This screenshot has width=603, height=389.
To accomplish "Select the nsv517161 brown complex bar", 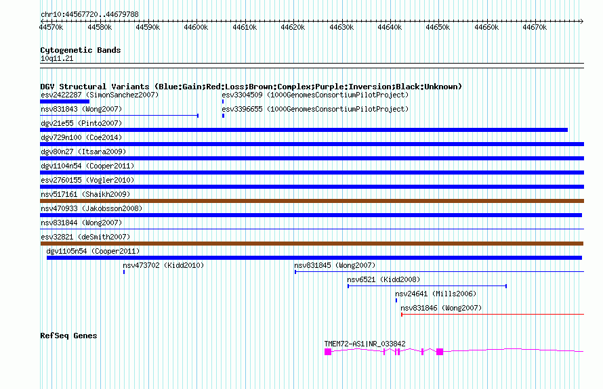I will (312, 201).
